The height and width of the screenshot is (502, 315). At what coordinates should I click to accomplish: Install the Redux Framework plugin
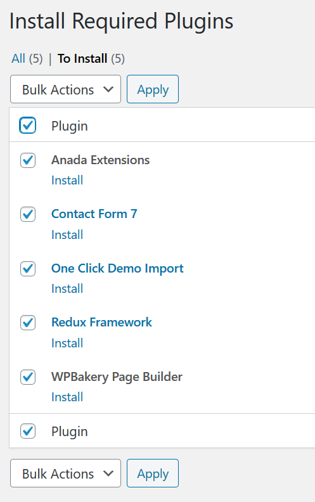point(67,343)
